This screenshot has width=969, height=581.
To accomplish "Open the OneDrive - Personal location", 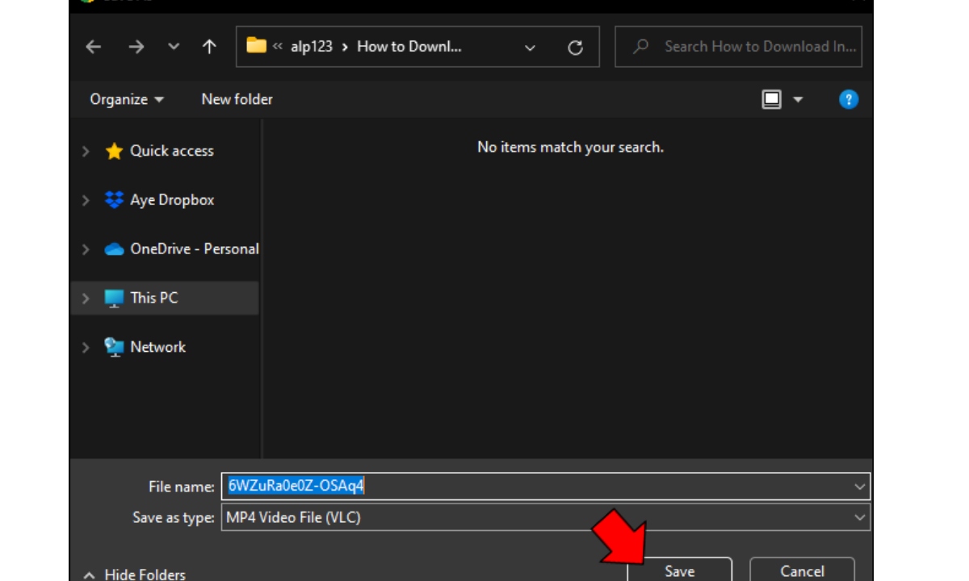I will pos(182,249).
